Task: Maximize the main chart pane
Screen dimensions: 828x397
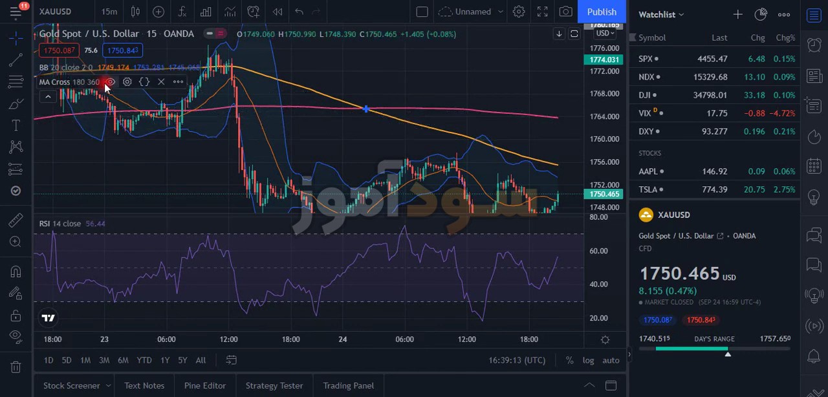Action: click(x=574, y=34)
